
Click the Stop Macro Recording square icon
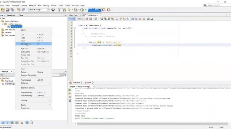[x=144, y=19]
